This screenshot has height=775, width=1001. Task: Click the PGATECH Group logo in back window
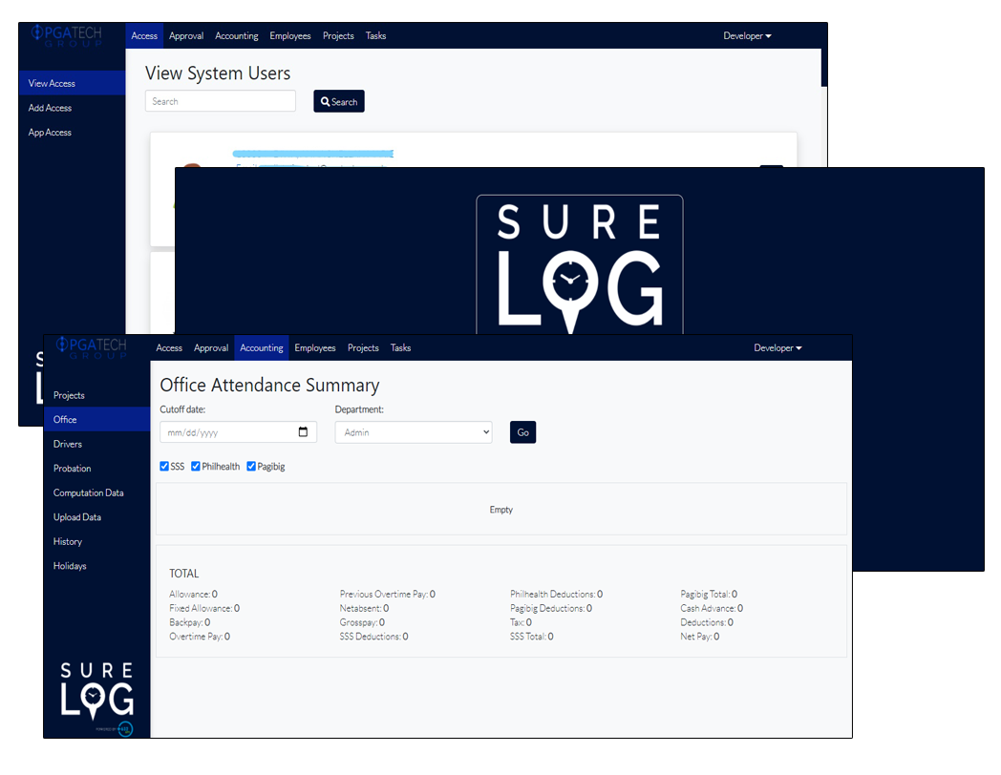click(x=67, y=35)
